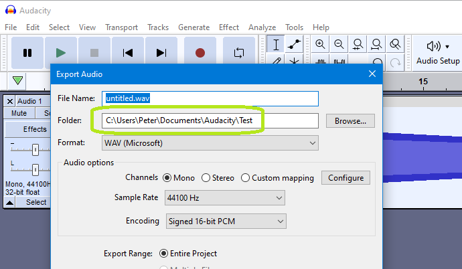Screen dimensions: 462x269
Task: Choose the Stereo channel option
Action: pyautogui.click(x=206, y=177)
